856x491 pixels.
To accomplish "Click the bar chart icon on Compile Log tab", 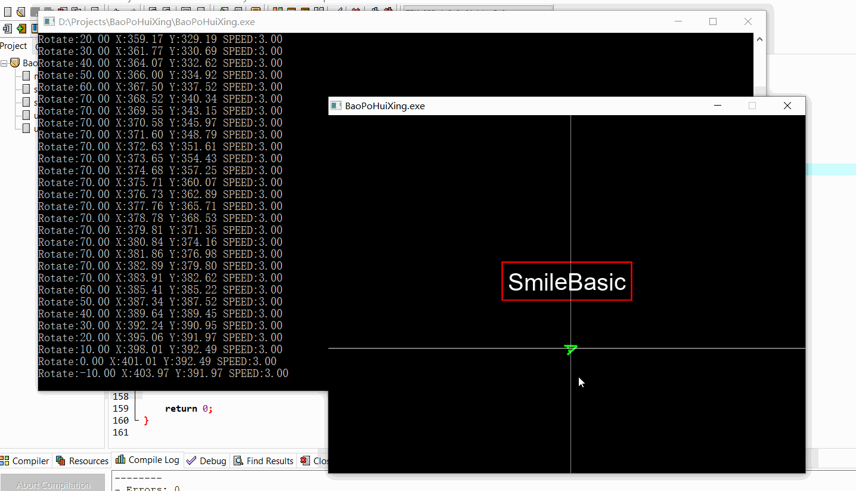I will coord(120,459).
